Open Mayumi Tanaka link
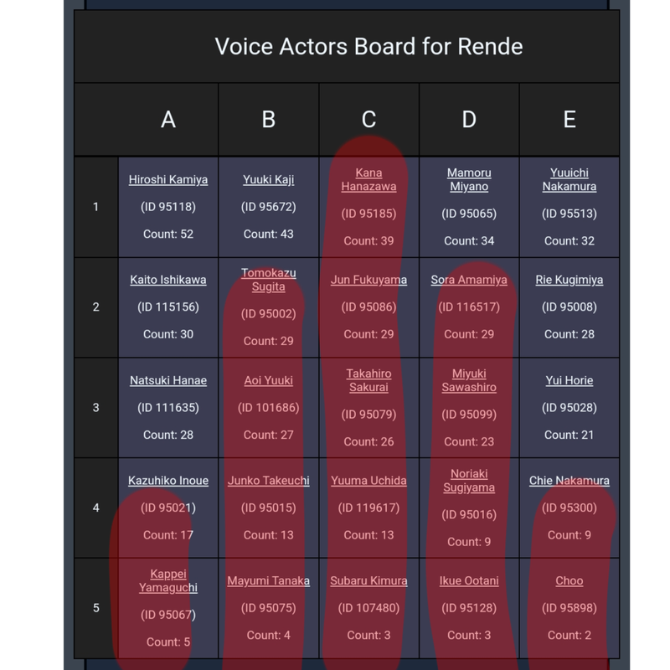670x670 pixels. (x=268, y=580)
